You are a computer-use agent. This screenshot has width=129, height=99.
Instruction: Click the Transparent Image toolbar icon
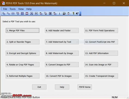[x=69, y=14]
